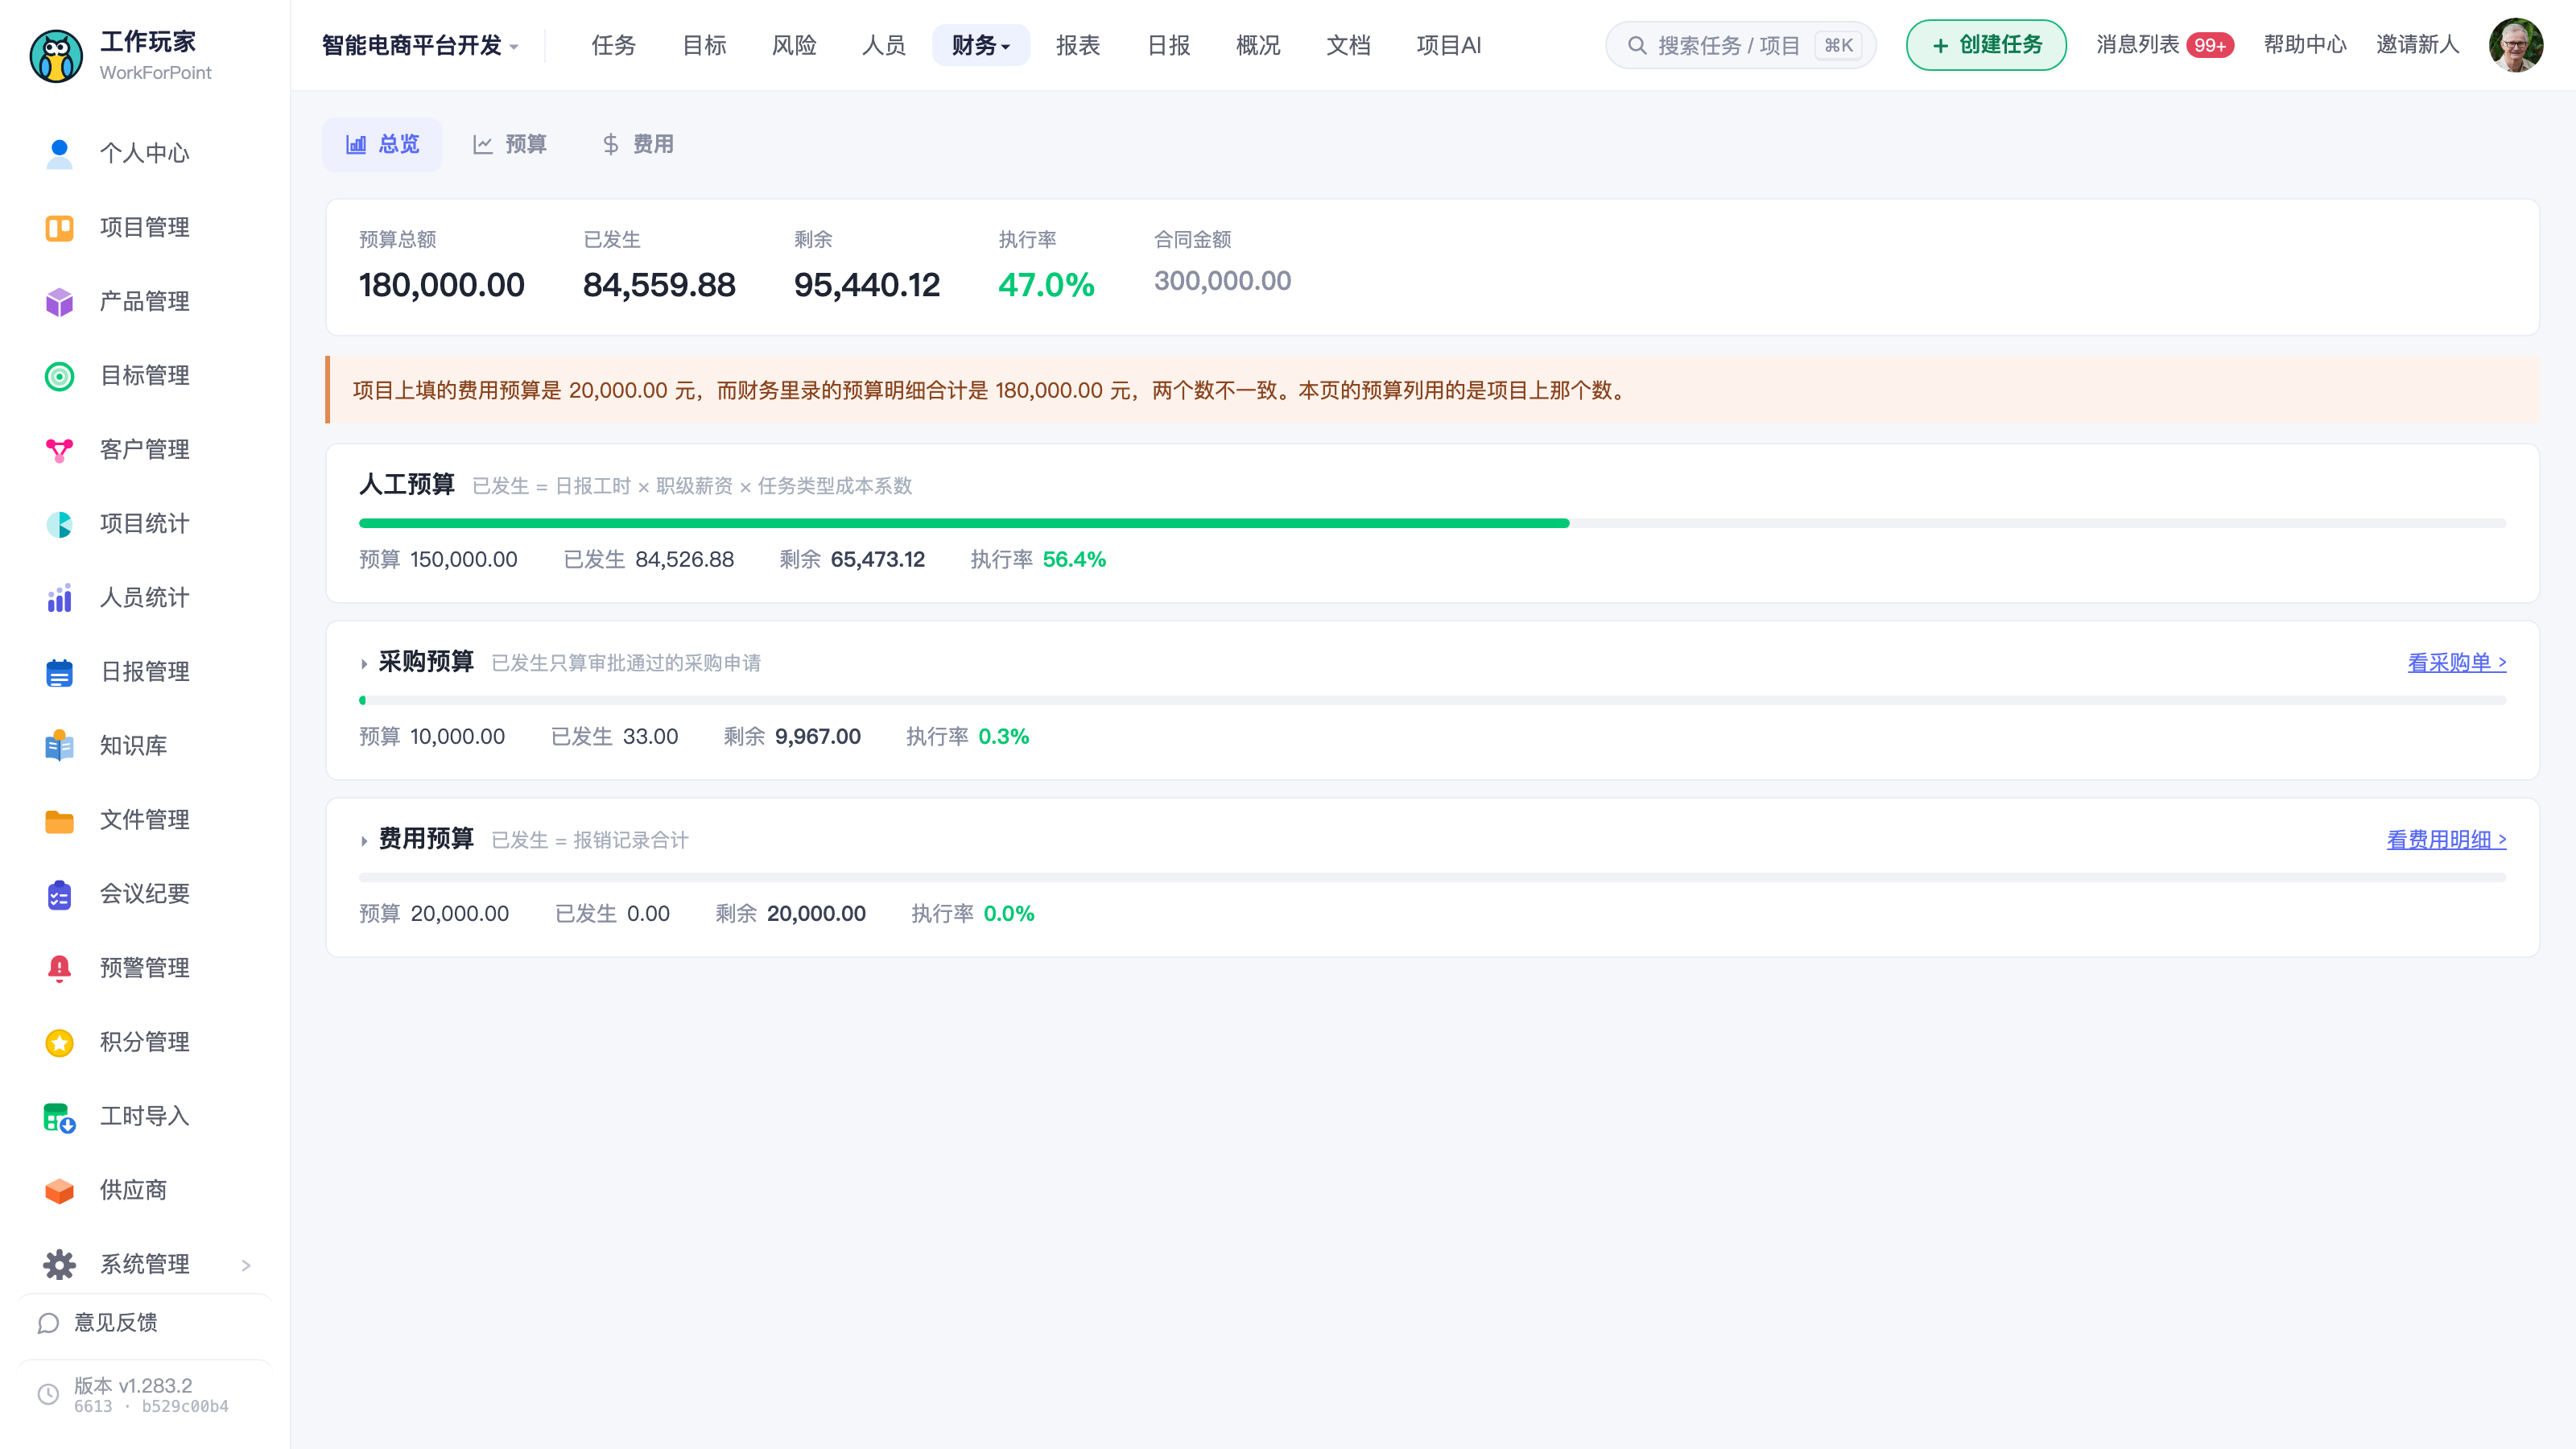Click the 预警管理 red bell icon
The image size is (2576, 1449).
59,968
